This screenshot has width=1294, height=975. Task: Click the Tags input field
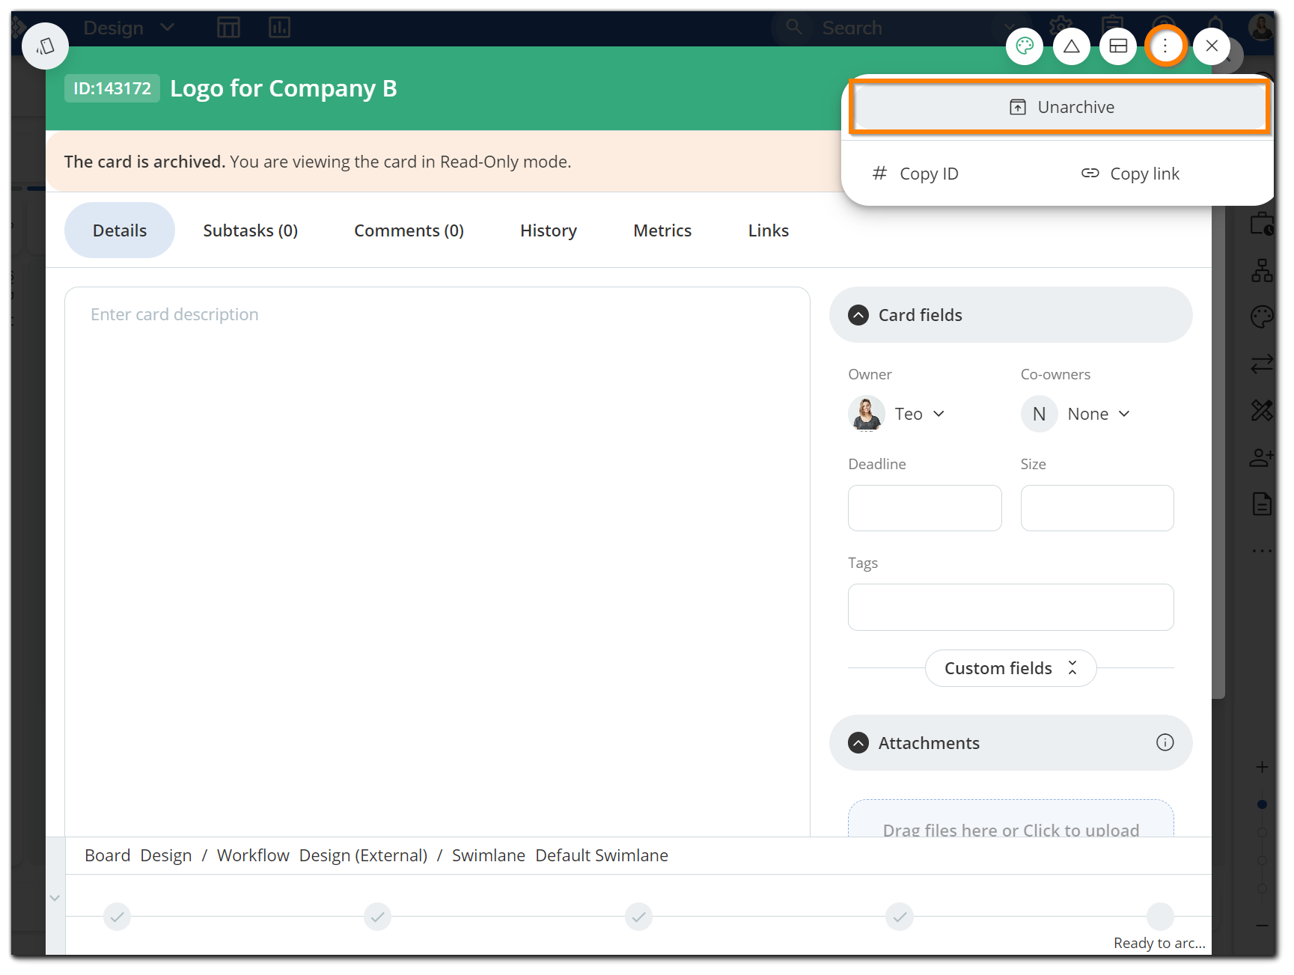pos(1010,607)
